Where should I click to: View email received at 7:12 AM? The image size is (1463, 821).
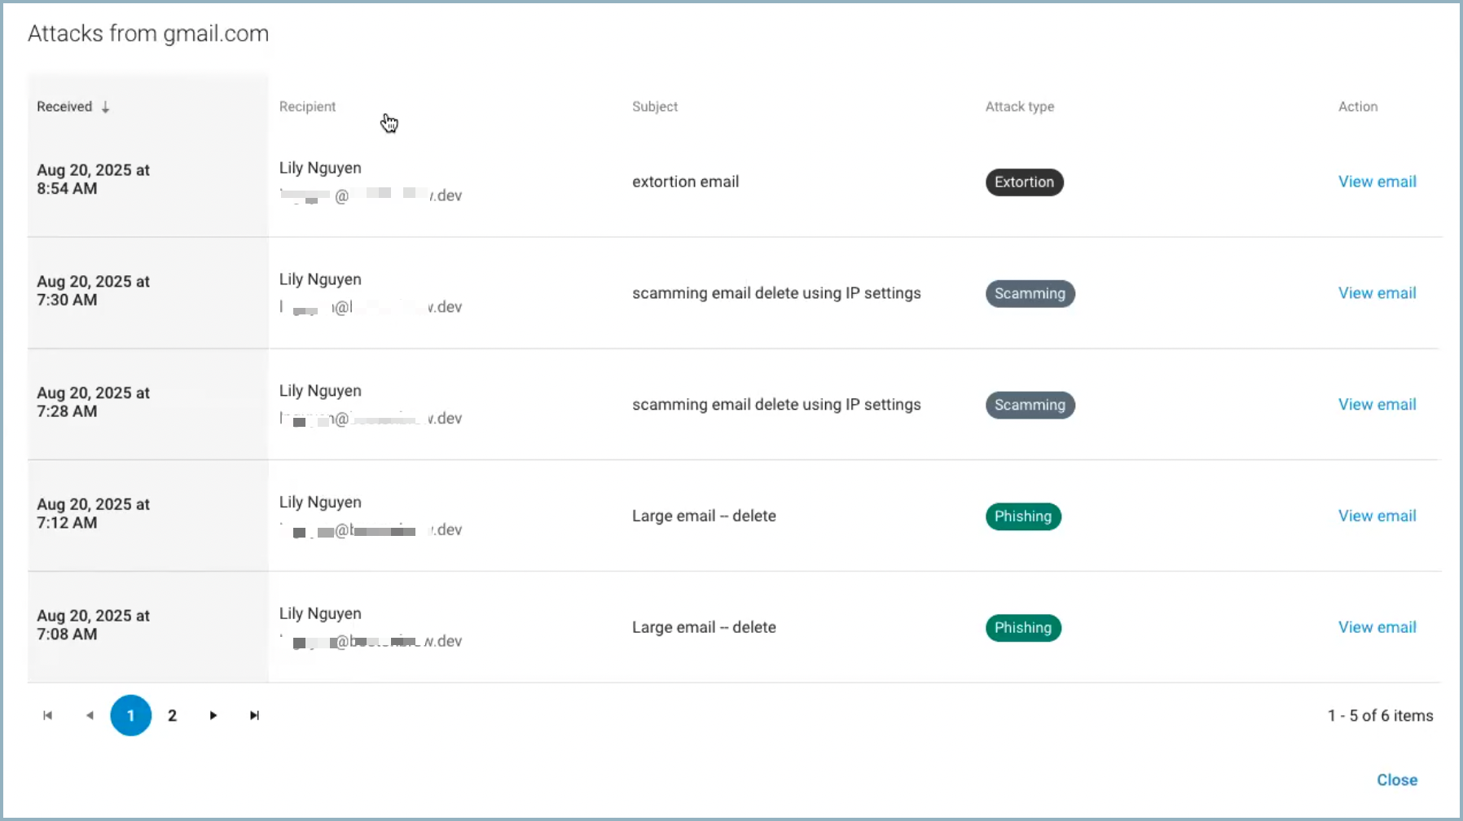click(x=1377, y=516)
